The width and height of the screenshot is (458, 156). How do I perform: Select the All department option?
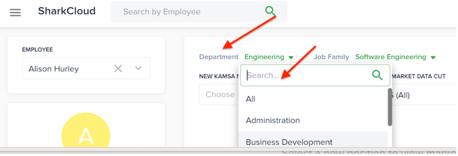[250, 99]
